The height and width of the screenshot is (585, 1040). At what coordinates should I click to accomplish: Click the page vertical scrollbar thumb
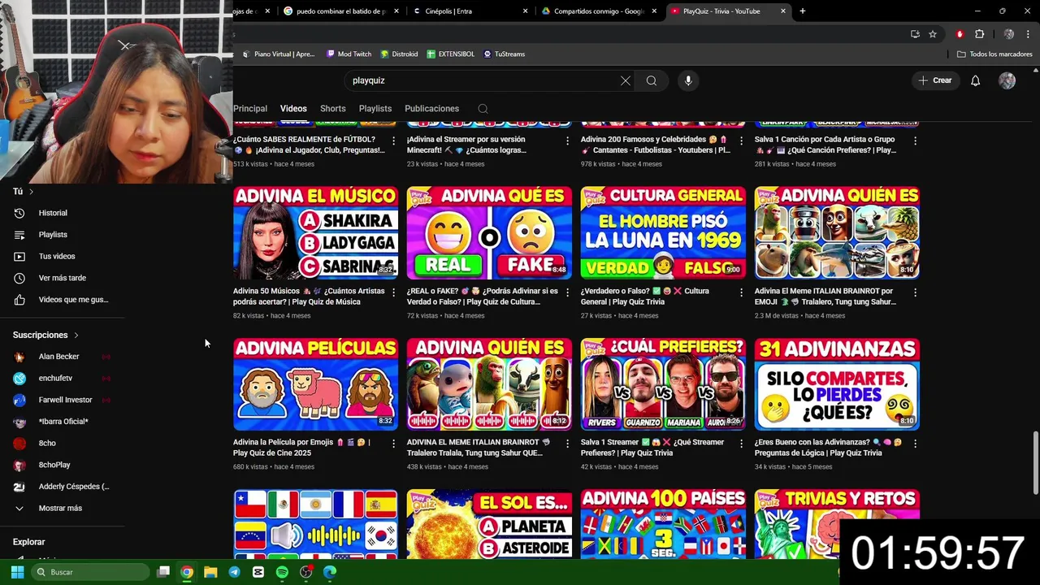coord(1035,463)
